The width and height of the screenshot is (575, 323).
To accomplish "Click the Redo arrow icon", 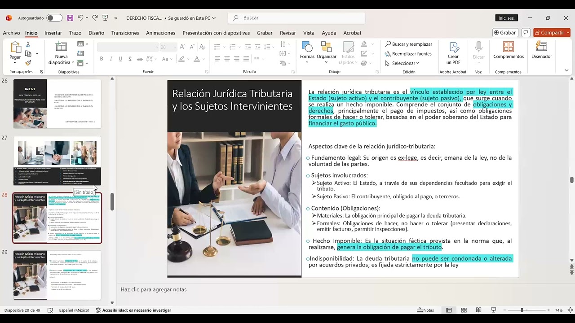I will click(95, 18).
